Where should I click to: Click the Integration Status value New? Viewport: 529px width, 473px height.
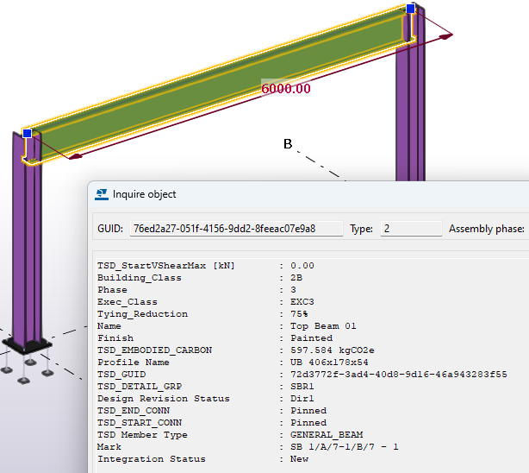(x=299, y=459)
